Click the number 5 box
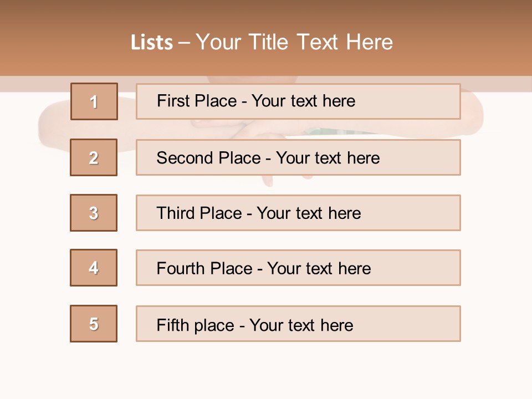The height and width of the screenshot is (399, 532). [x=94, y=324]
